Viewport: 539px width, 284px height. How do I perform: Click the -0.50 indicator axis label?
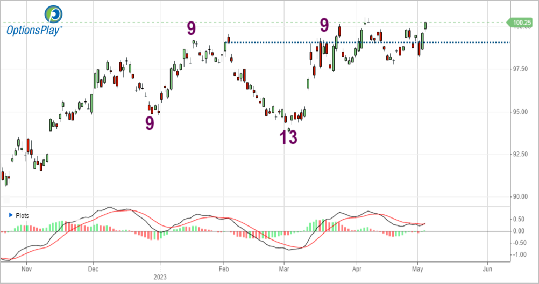click(x=519, y=243)
